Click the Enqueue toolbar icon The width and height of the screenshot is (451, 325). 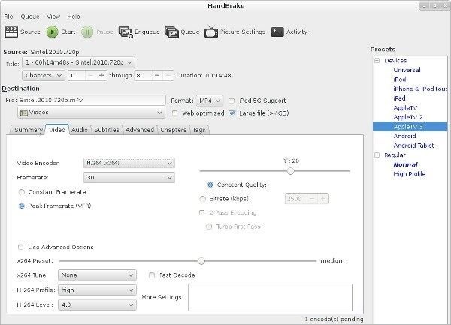pyautogui.click(x=125, y=32)
